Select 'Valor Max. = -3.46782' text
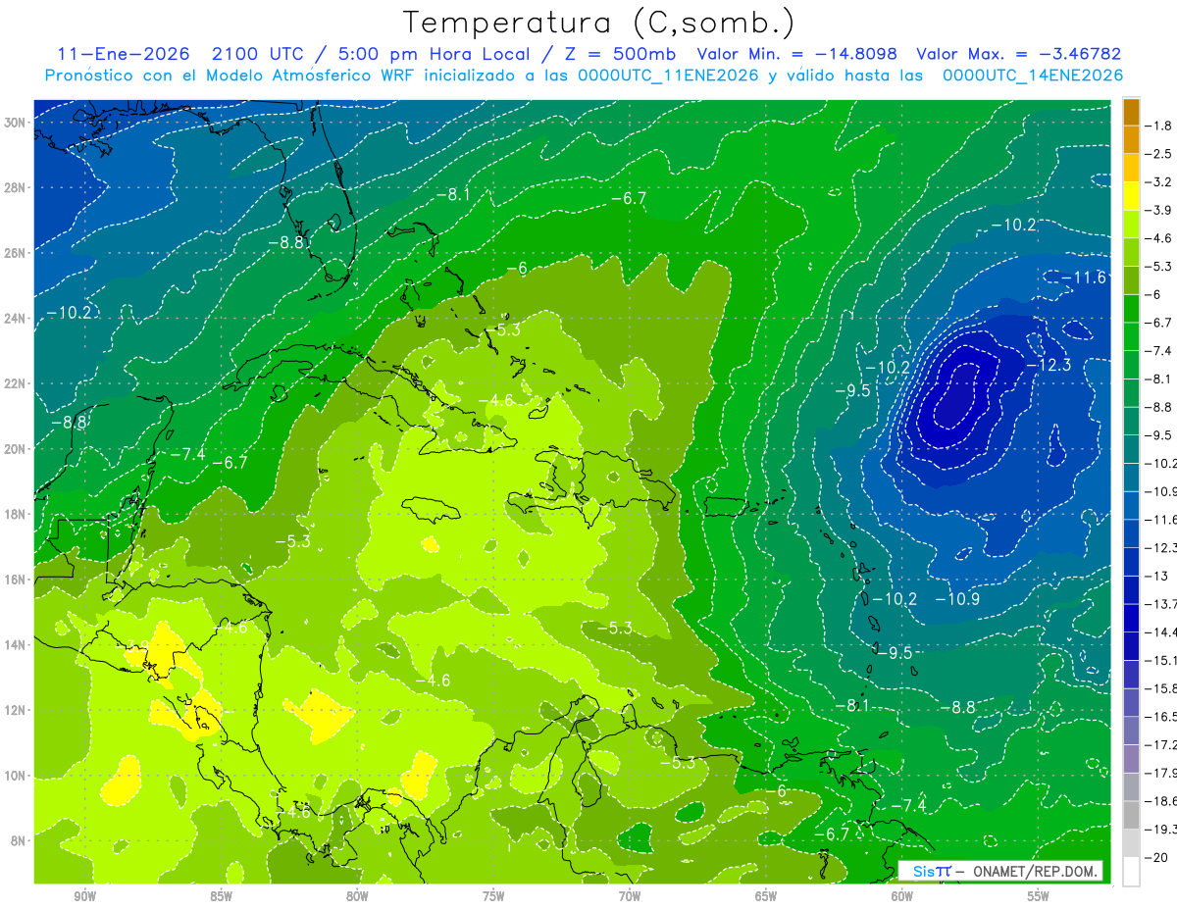The width and height of the screenshot is (1177, 909). (1018, 54)
